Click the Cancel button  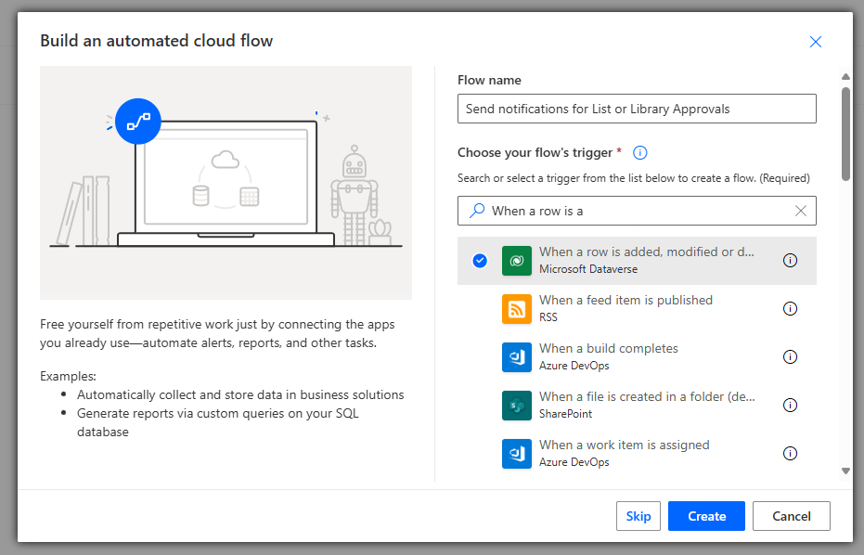(x=792, y=516)
